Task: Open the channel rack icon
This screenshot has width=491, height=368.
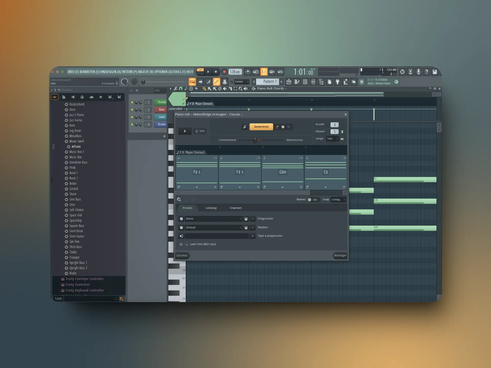Action: pos(305,82)
